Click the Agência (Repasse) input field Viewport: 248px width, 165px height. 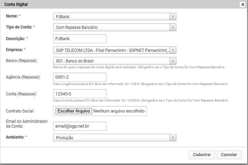point(80,77)
